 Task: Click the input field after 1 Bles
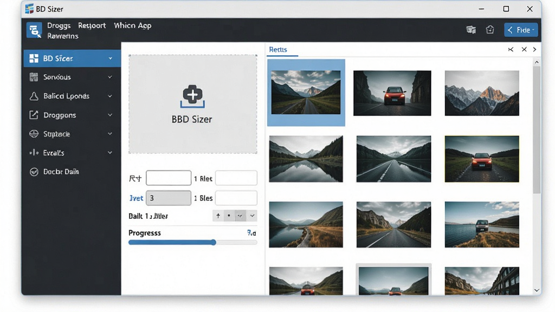236,198
